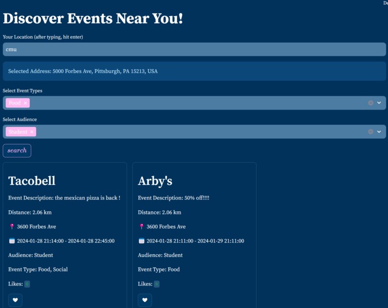388x308 pixels.
Task: Click Tacobell's '3600 Forbes Ave' address
Action: tap(37, 226)
